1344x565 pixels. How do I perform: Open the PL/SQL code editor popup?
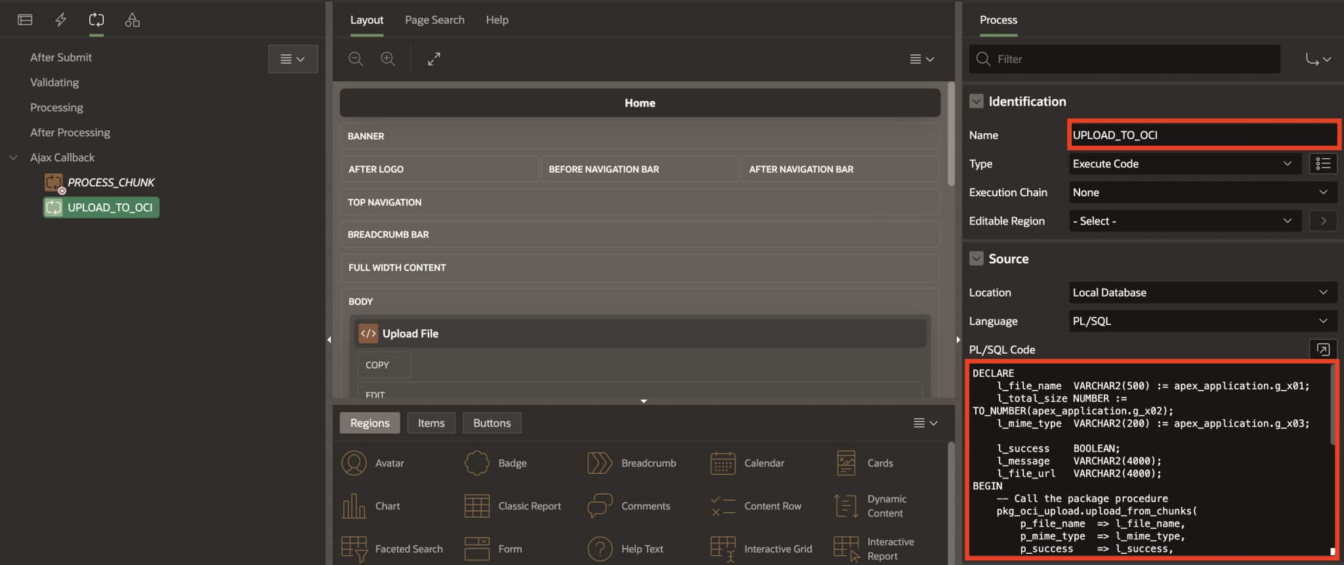click(1323, 349)
